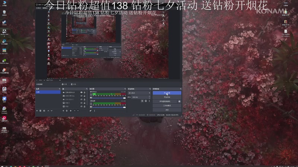The width and height of the screenshot is (298, 167).
Task: Mute the first audio mixer channel speaker
Action: (91, 98)
